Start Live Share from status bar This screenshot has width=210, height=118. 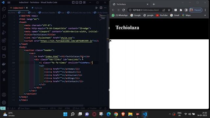click(24, 108)
